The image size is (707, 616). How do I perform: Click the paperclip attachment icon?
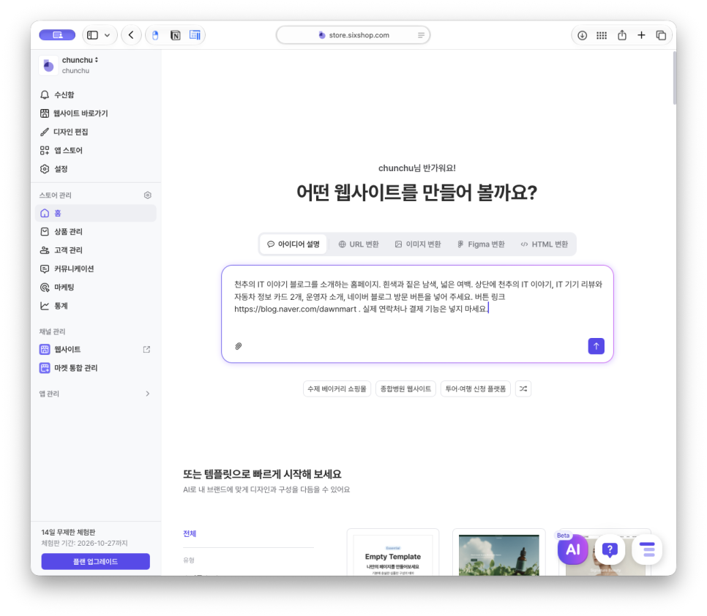239,346
